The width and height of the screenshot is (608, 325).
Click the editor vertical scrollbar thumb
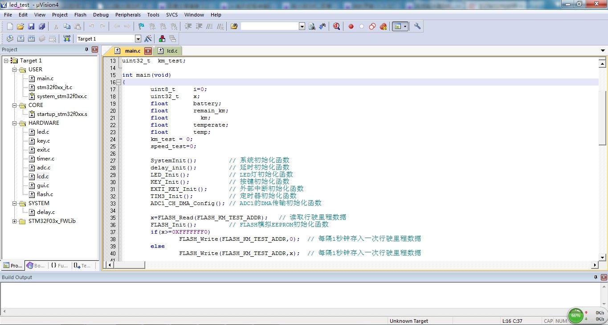[x=602, y=118]
